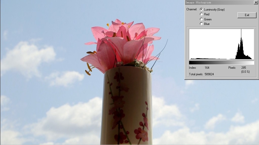Image resolution: width=259 pixels, height=145 pixels.
Task: Select the Blue channel radio button
Action: 201,24
